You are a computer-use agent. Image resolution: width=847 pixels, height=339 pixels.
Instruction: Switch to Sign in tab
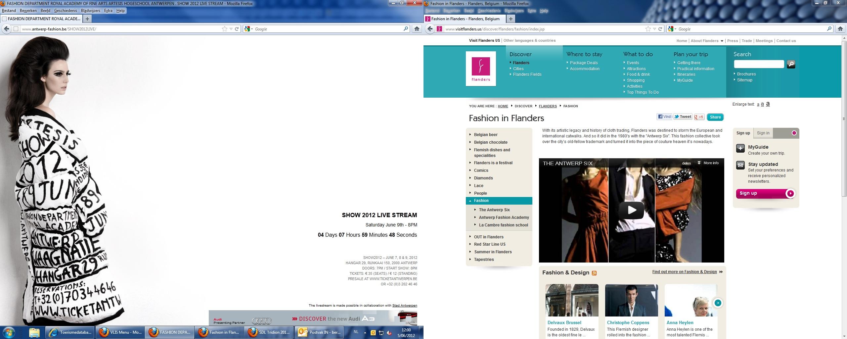(763, 133)
